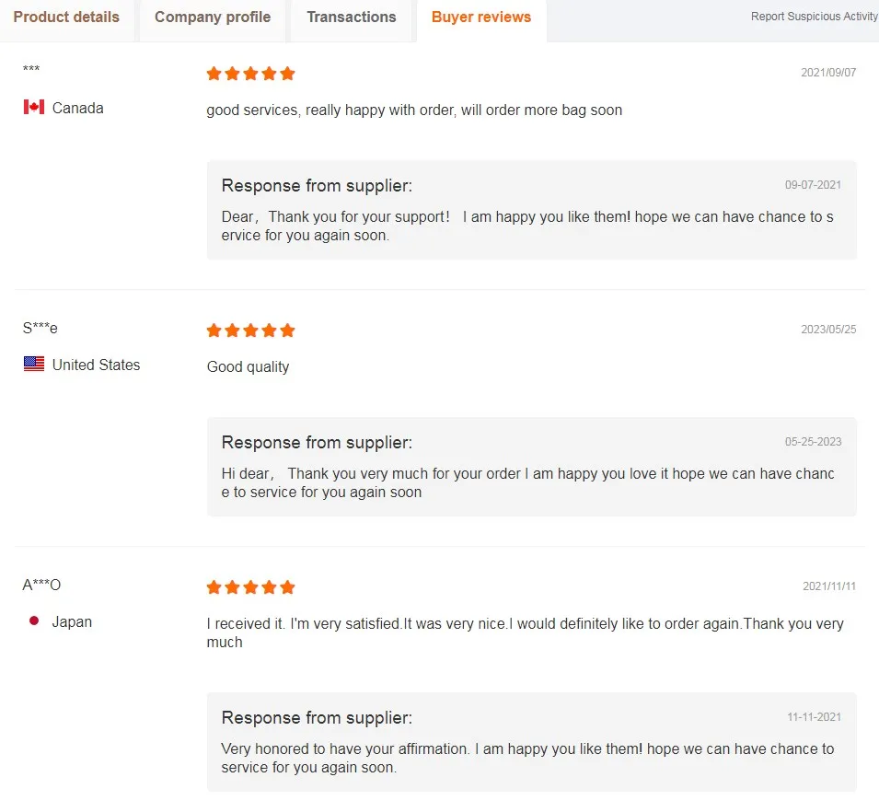Click the "Good quality" review text
The height and width of the screenshot is (812, 879).
[x=248, y=366]
